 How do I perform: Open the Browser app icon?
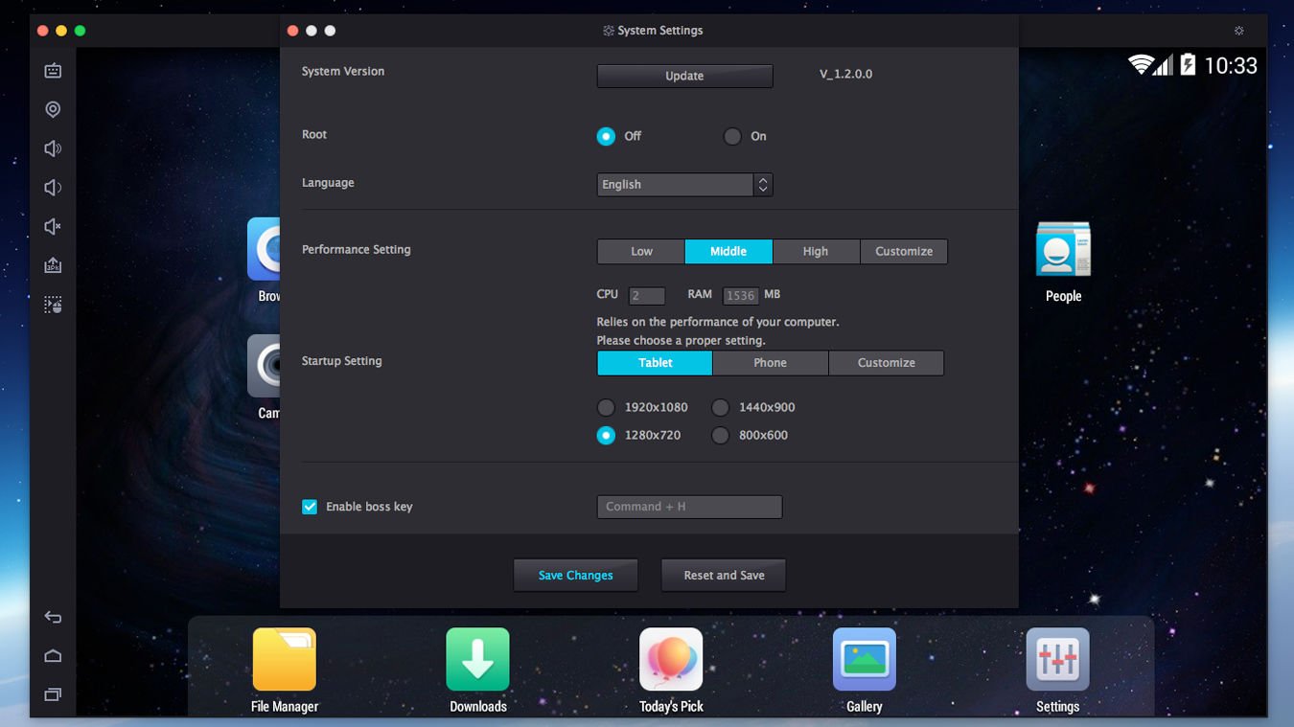[264, 249]
